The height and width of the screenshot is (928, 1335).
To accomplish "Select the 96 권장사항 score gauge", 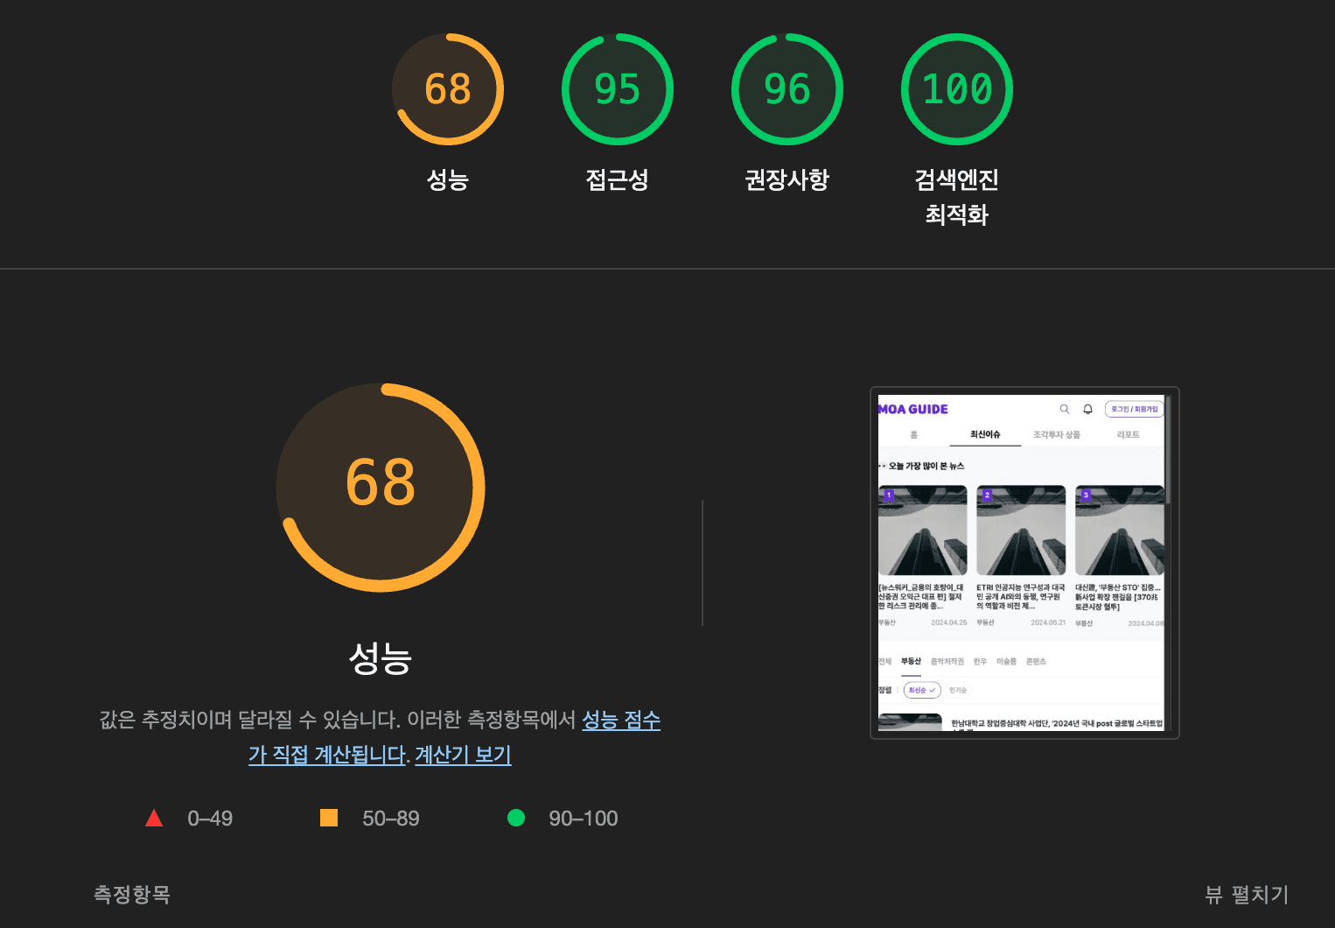I will (787, 89).
